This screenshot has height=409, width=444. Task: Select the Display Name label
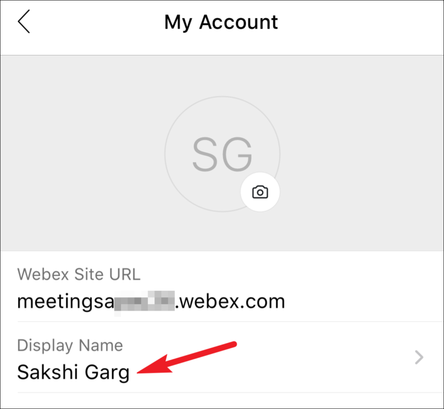tap(70, 345)
